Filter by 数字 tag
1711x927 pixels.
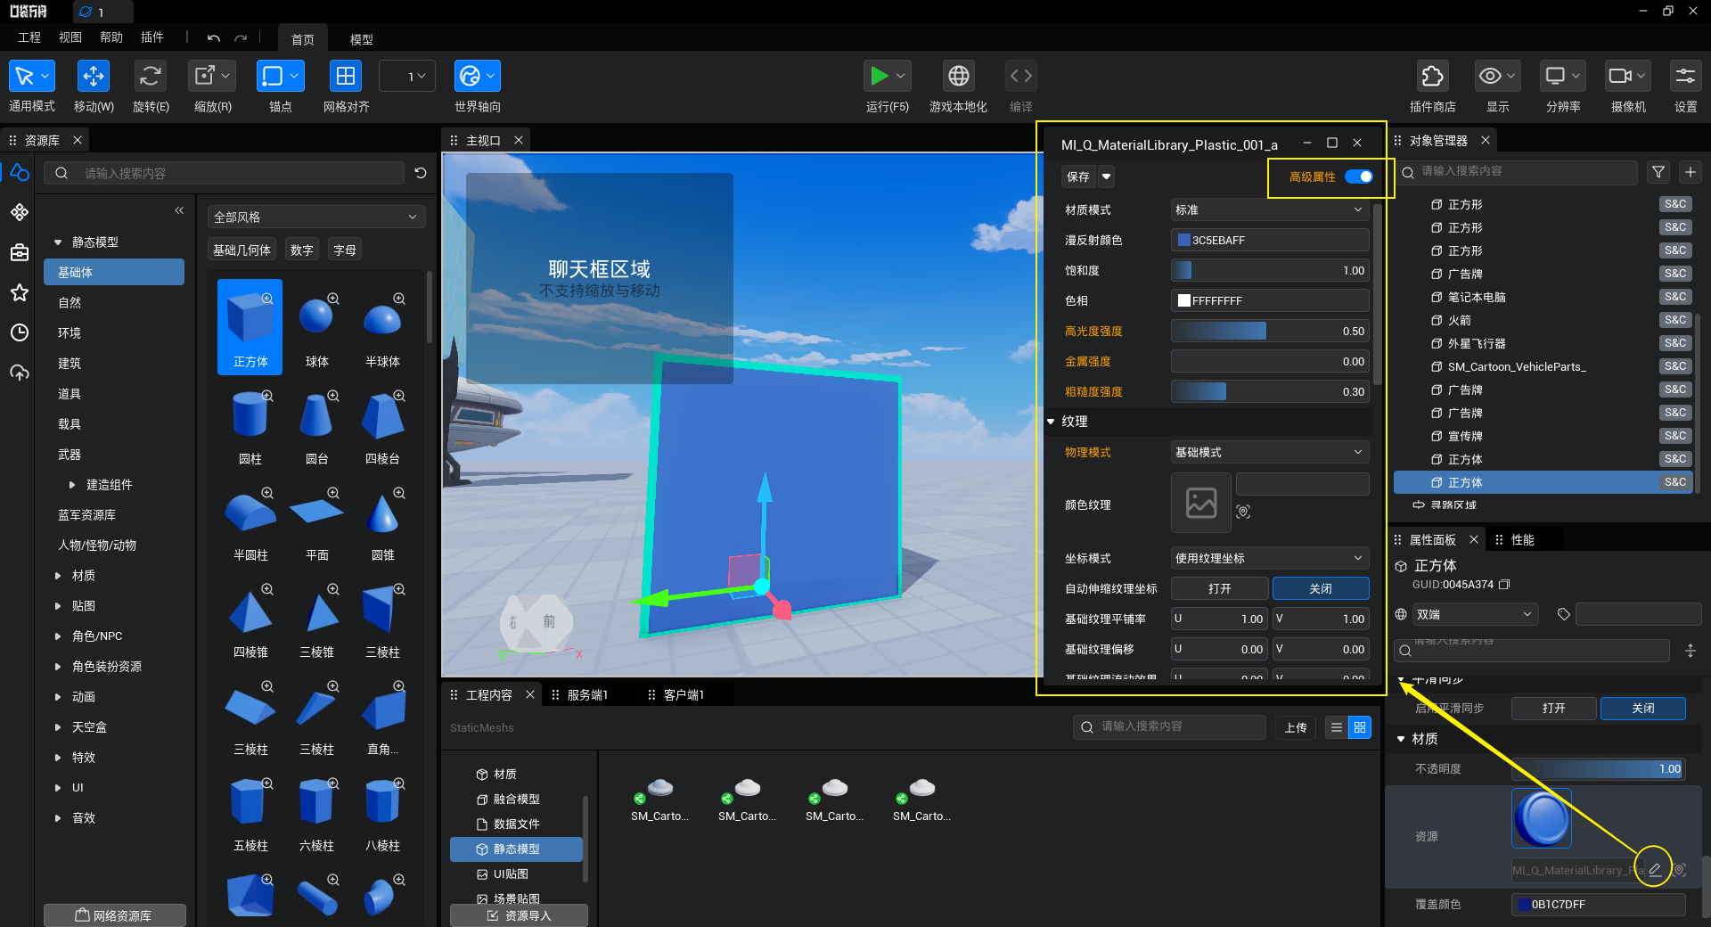302,250
